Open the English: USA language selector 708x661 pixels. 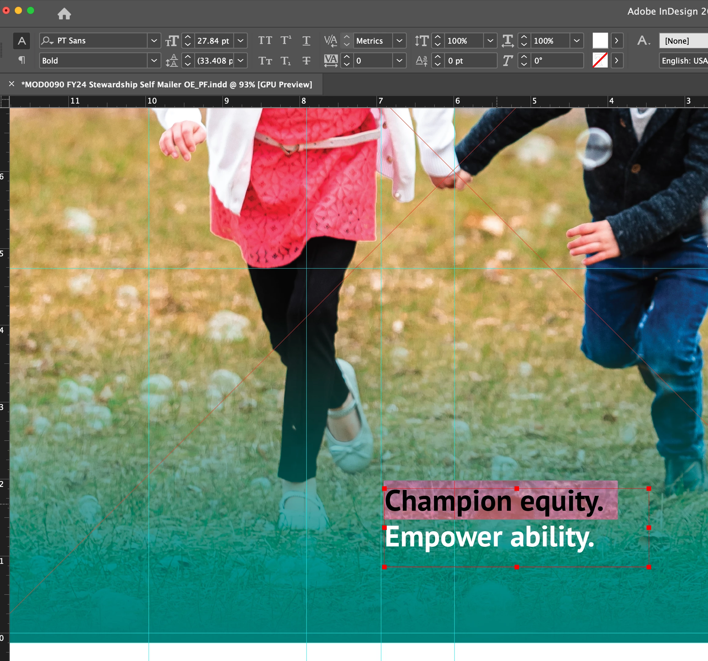(683, 60)
